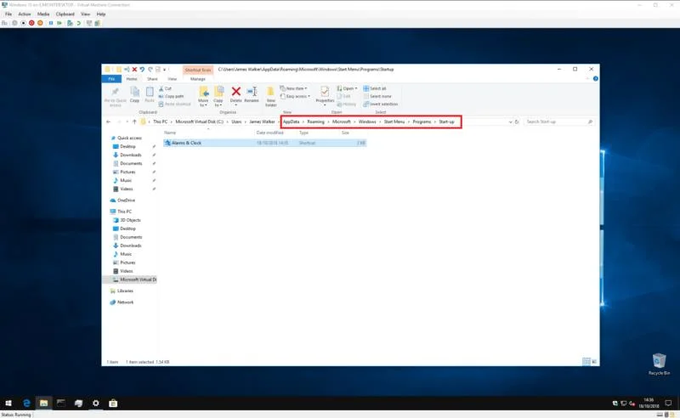Click Select none in the ribbon
The image size is (680, 418).
coord(377,96)
